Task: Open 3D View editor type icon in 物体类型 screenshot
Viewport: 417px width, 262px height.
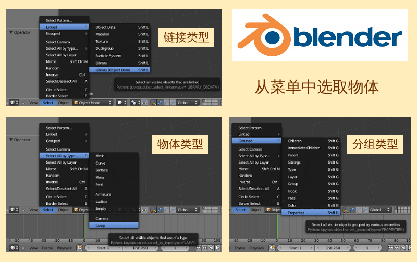Action: [14, 210]
